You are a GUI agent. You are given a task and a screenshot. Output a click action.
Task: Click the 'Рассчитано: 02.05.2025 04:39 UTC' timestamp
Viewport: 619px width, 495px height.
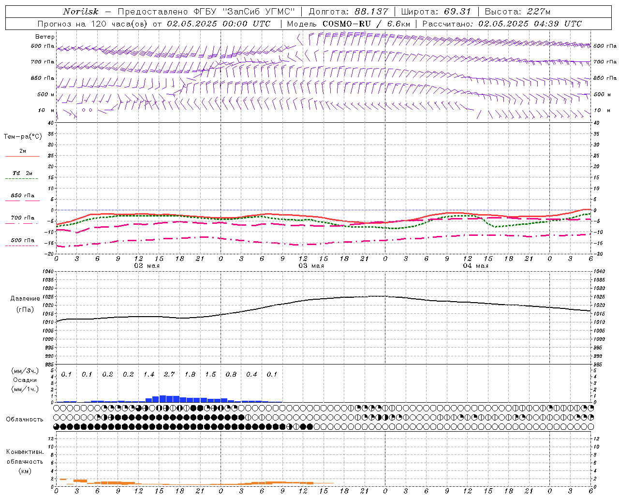tap(502, 24)
